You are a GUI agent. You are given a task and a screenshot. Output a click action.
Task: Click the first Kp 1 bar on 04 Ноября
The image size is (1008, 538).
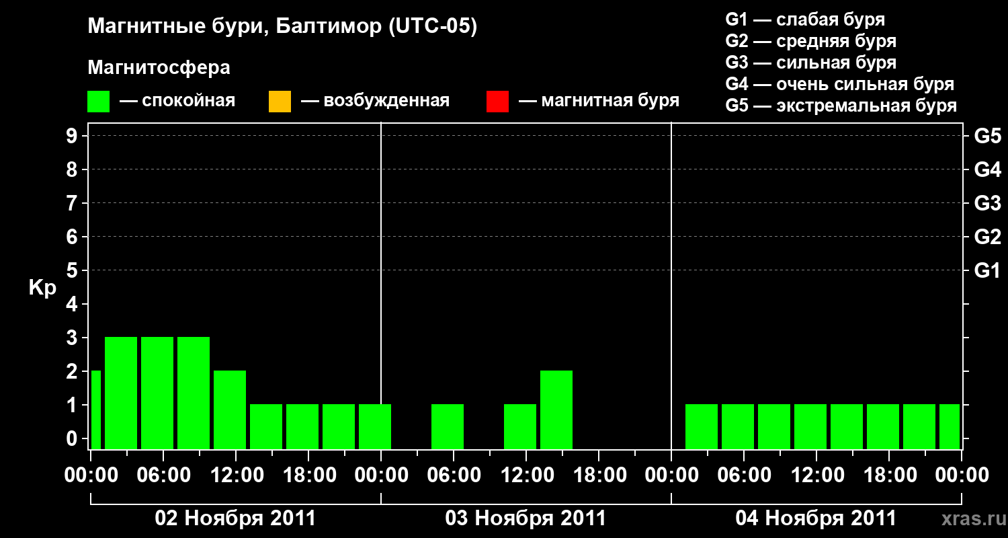click(702, 426)
